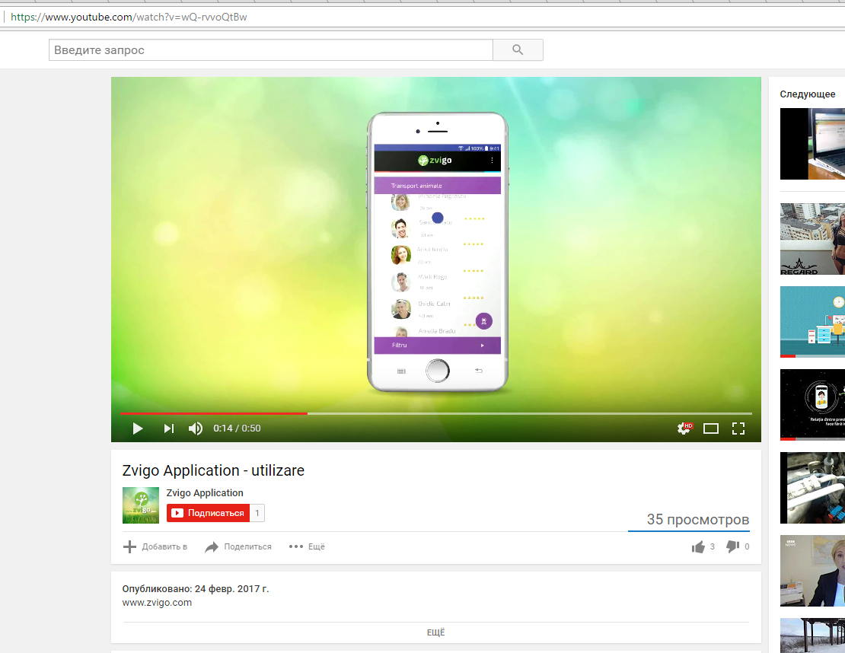Click the subscriber count badge

pyautogui.click(x=257, y=513)
